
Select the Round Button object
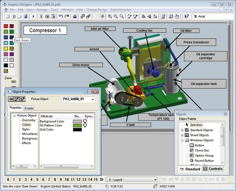point(202,160)
